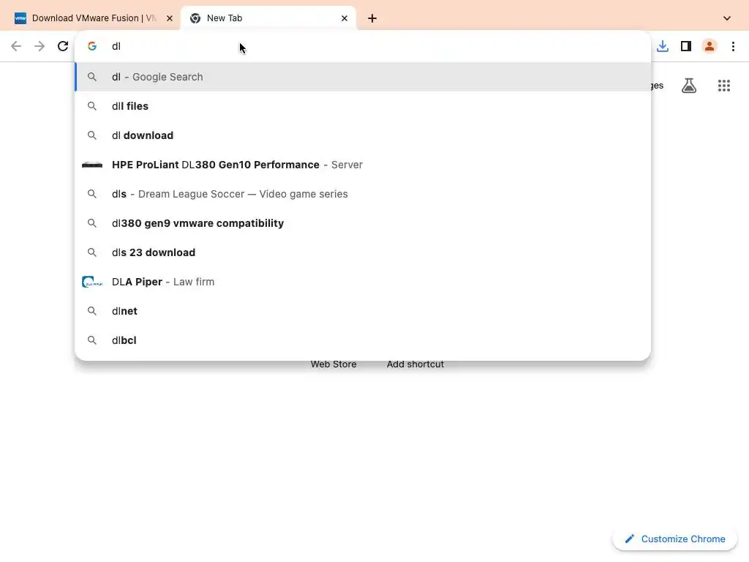Image resolution: width=749 pixels, height=562 pixels.
Task: Open a new tab with plus button
Action: pyautogui.click(x=372, y=18)
